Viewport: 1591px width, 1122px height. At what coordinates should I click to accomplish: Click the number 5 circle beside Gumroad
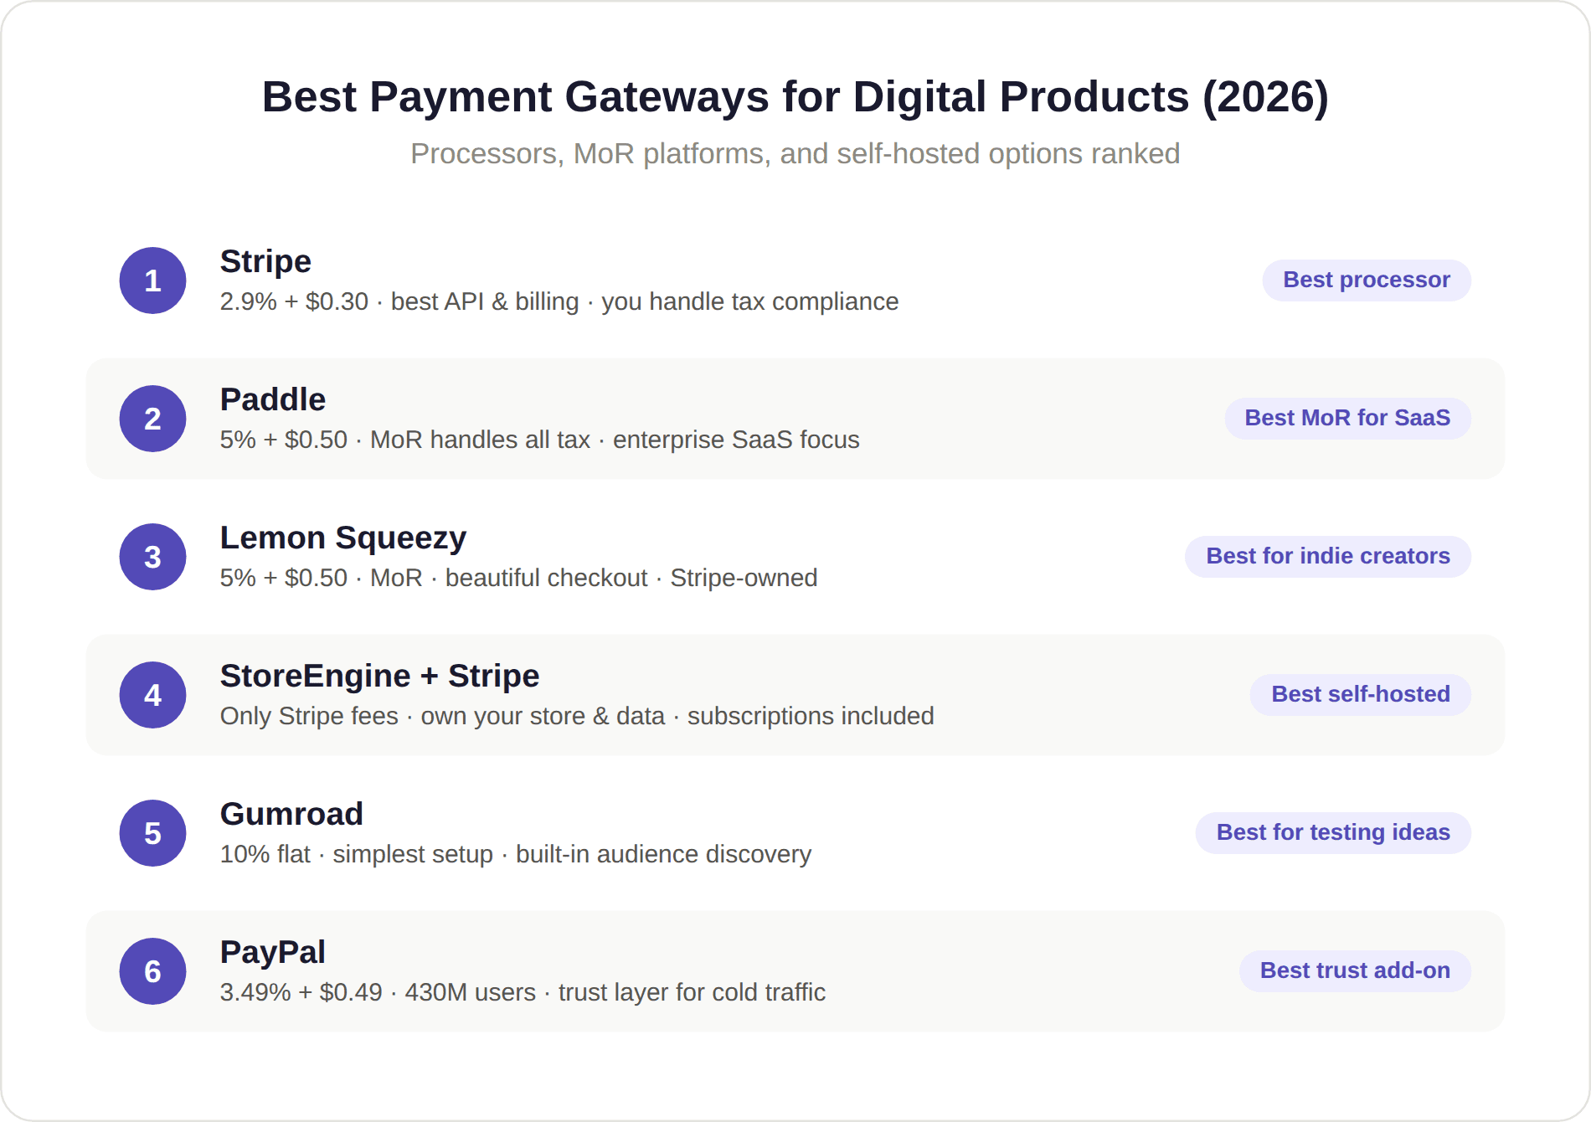tap(152, 833)
